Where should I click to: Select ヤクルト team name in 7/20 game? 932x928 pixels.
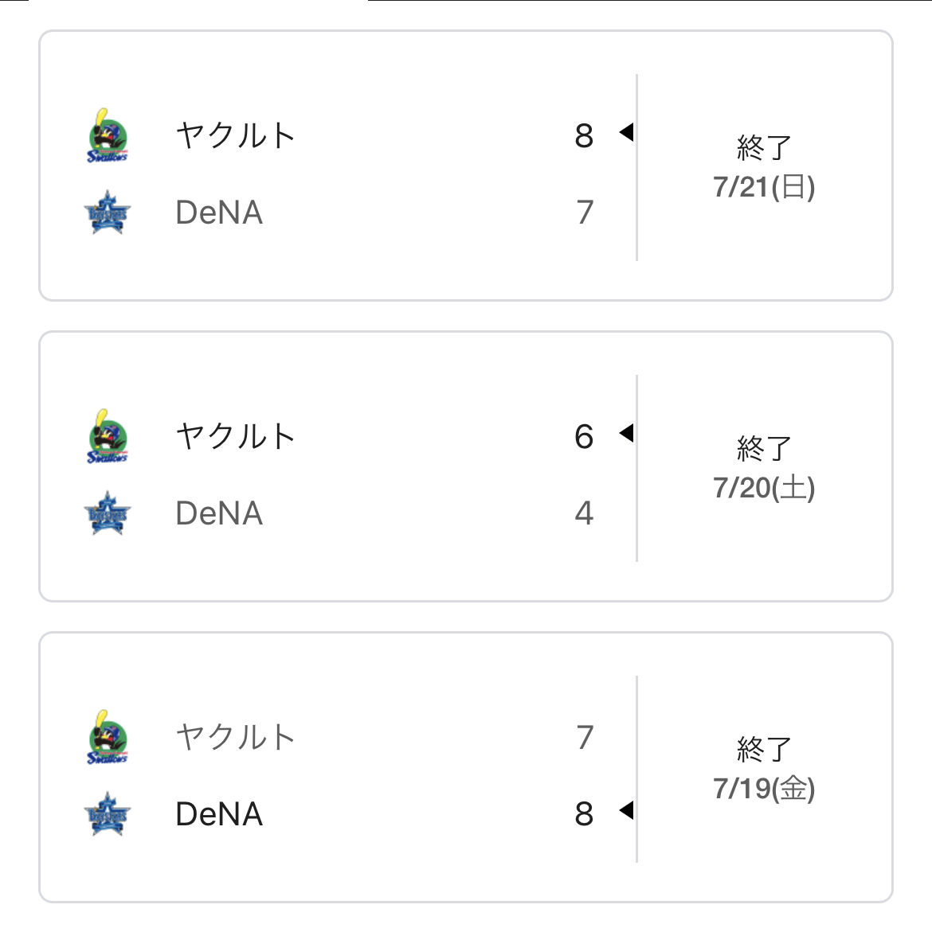tap(236, 436)
